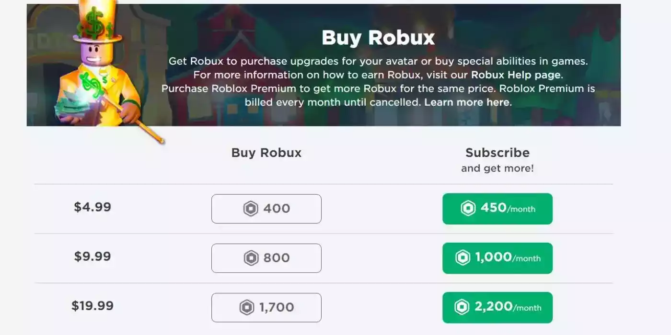Click the Learn more here link
Viewport: 671px width, 335px height.
[466, 102]
